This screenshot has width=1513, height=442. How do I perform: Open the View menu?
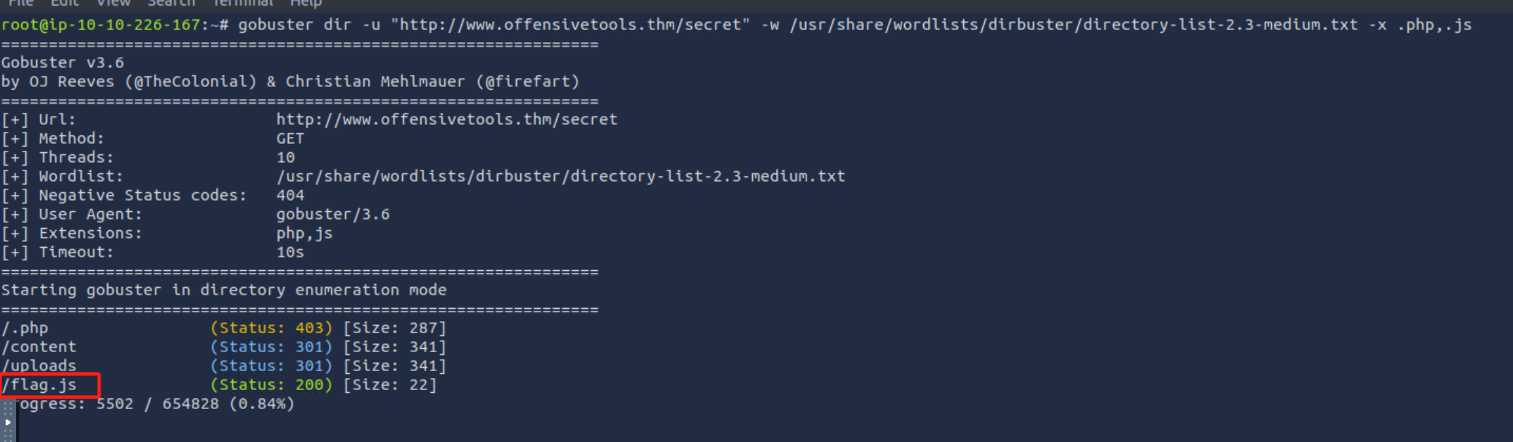pyautogui.click(x=113, y=3)
